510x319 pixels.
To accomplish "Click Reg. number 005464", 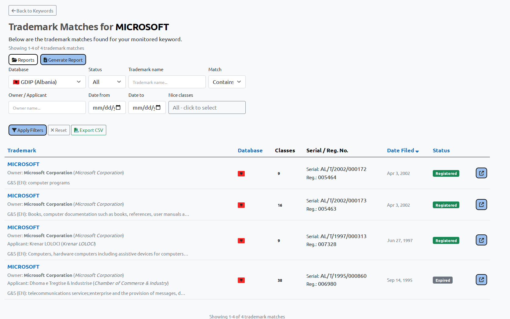I will (x=327, y=177).
